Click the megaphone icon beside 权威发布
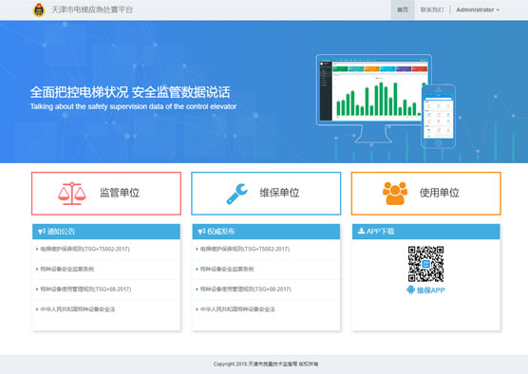Viewport: 528px width, 374px height. [201, 232]
